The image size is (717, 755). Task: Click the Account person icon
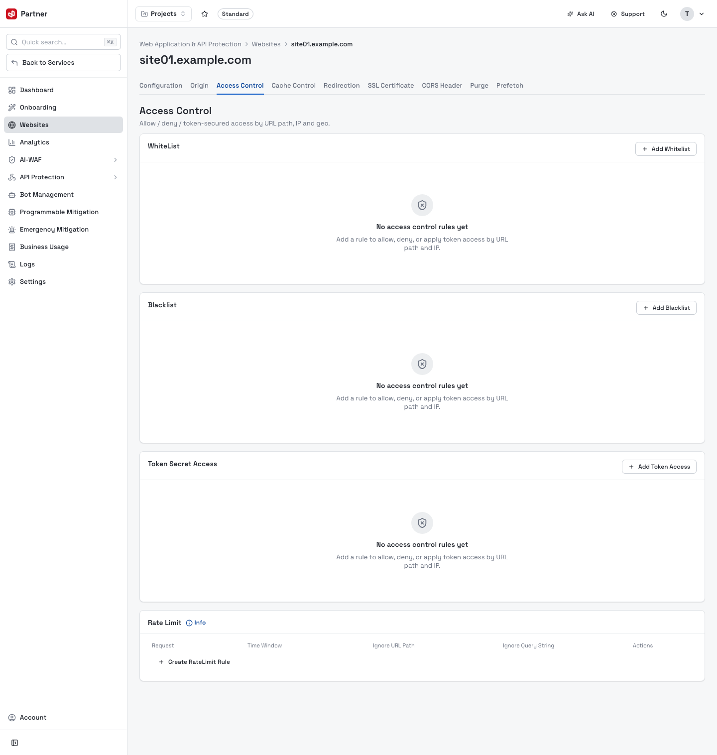[x=12, y=718]
